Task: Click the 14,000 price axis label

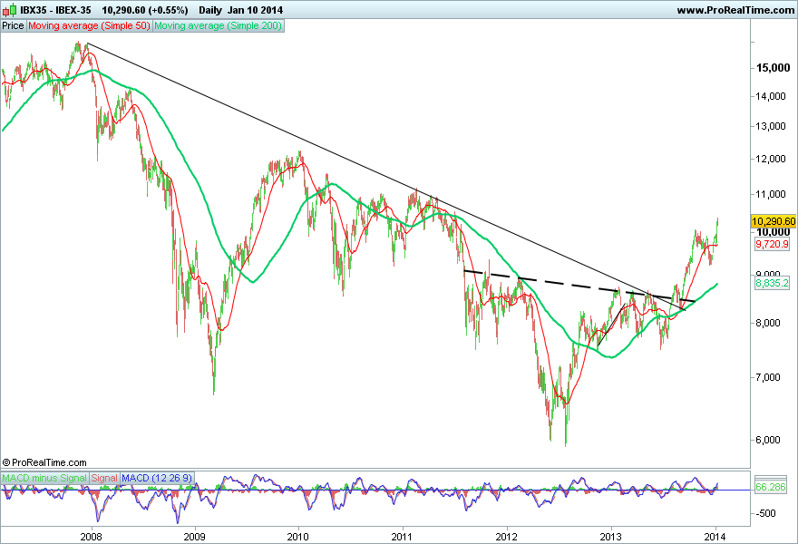Action: click(x=771, y=96)
